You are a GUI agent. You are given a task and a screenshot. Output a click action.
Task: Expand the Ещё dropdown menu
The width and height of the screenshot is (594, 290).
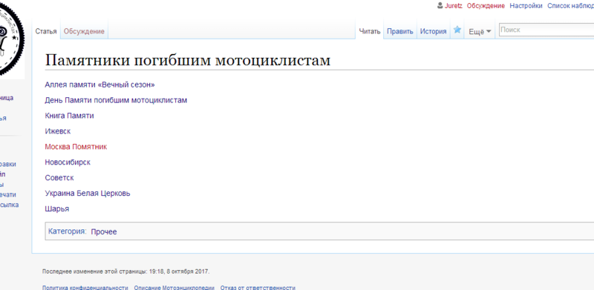[480, 32]
